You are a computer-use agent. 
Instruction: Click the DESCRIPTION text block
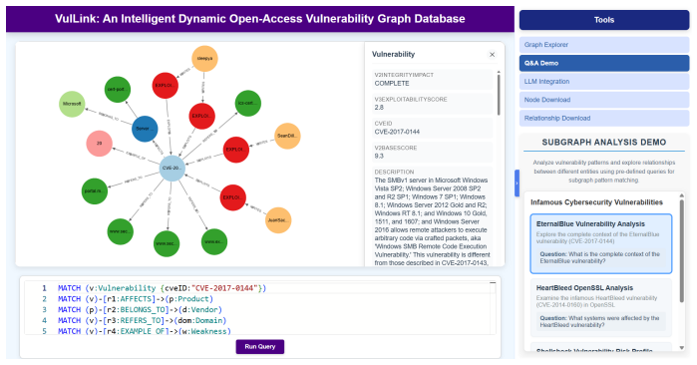click(431, 221)
